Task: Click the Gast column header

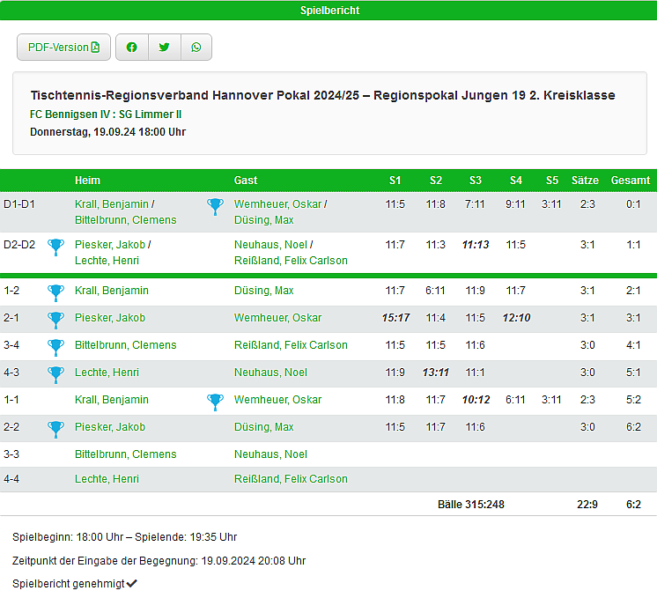Action: coord(246,181)
